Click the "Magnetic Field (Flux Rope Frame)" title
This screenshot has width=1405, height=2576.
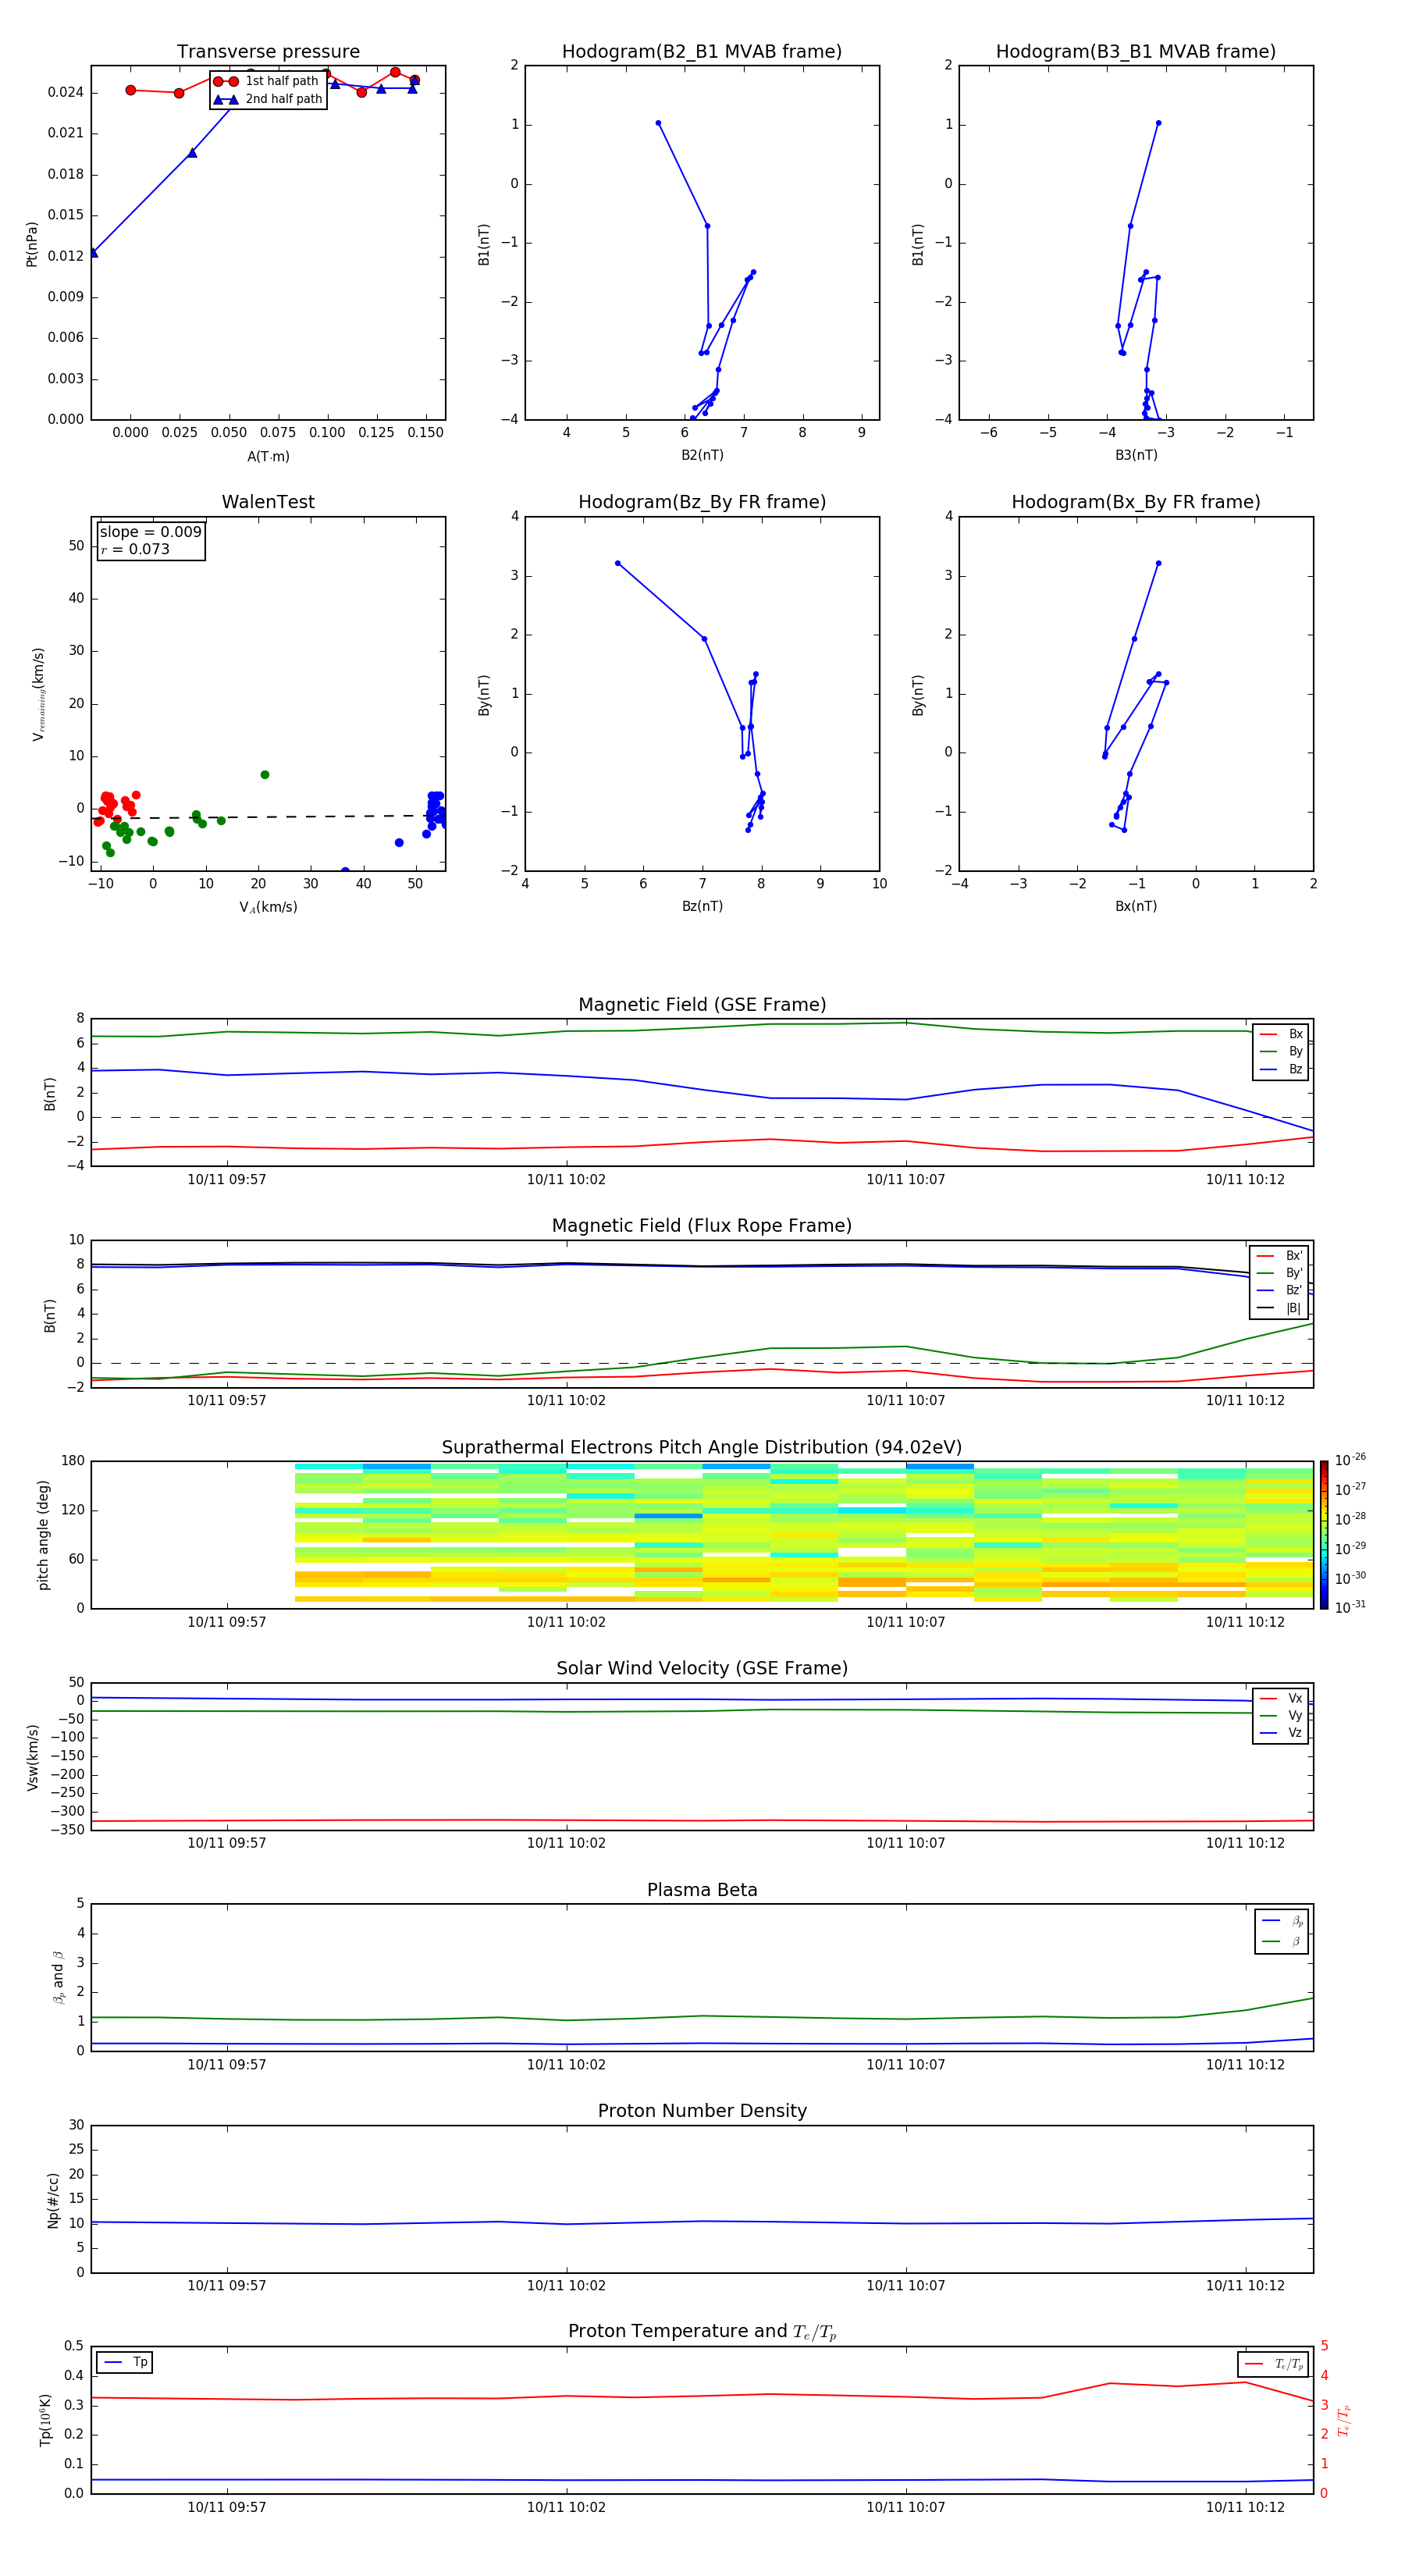tap(702, 1226)
